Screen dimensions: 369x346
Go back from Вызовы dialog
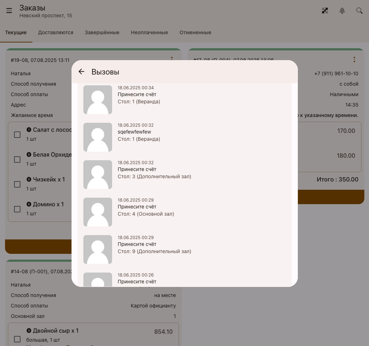point(82,71)
